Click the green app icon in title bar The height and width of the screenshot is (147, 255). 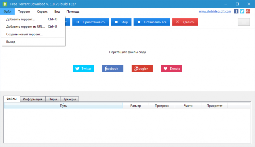coord(5,4)
